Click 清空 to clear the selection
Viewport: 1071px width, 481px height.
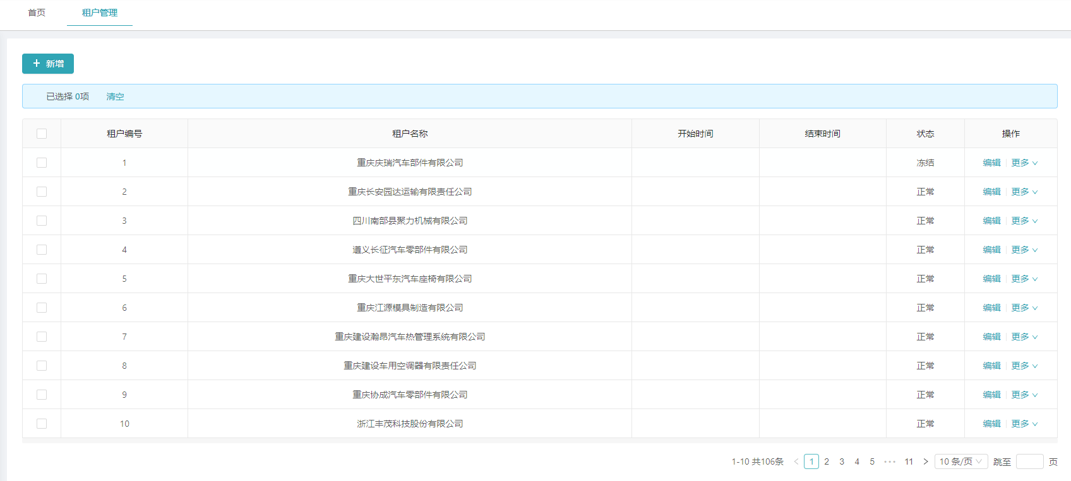(x=115, y=96)
